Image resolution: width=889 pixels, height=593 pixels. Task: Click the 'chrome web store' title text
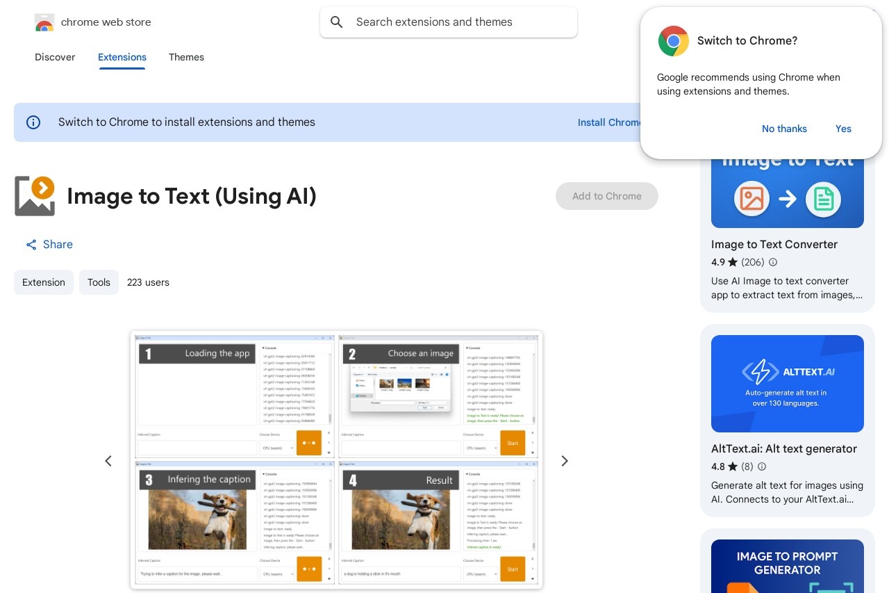(106, 22)
